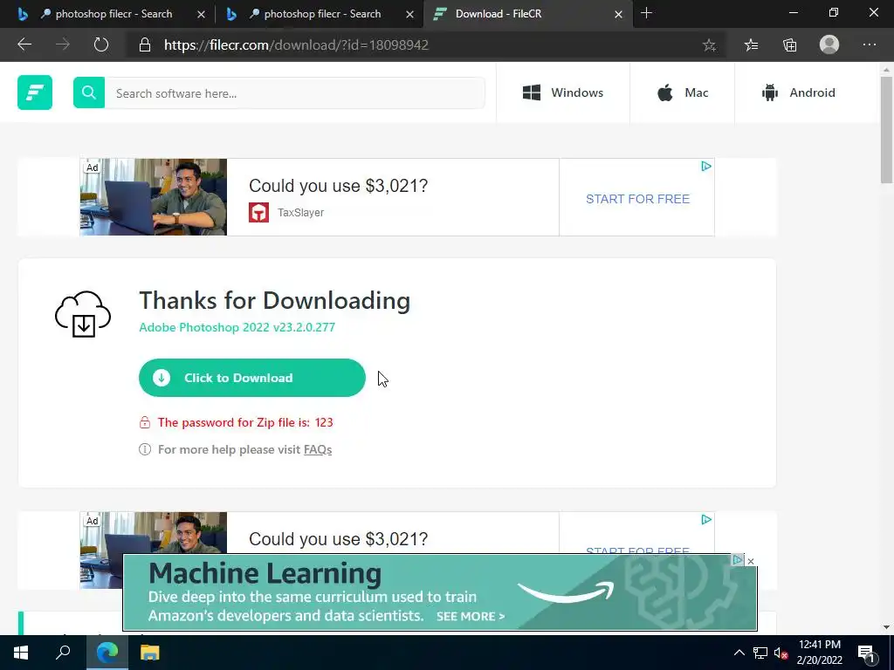
Task: Open the FAQs help link
Action: (318, 449)
